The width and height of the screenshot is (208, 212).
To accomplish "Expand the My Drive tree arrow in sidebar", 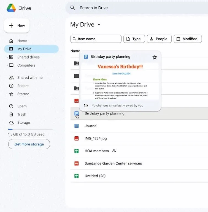I will pos(7,49).
